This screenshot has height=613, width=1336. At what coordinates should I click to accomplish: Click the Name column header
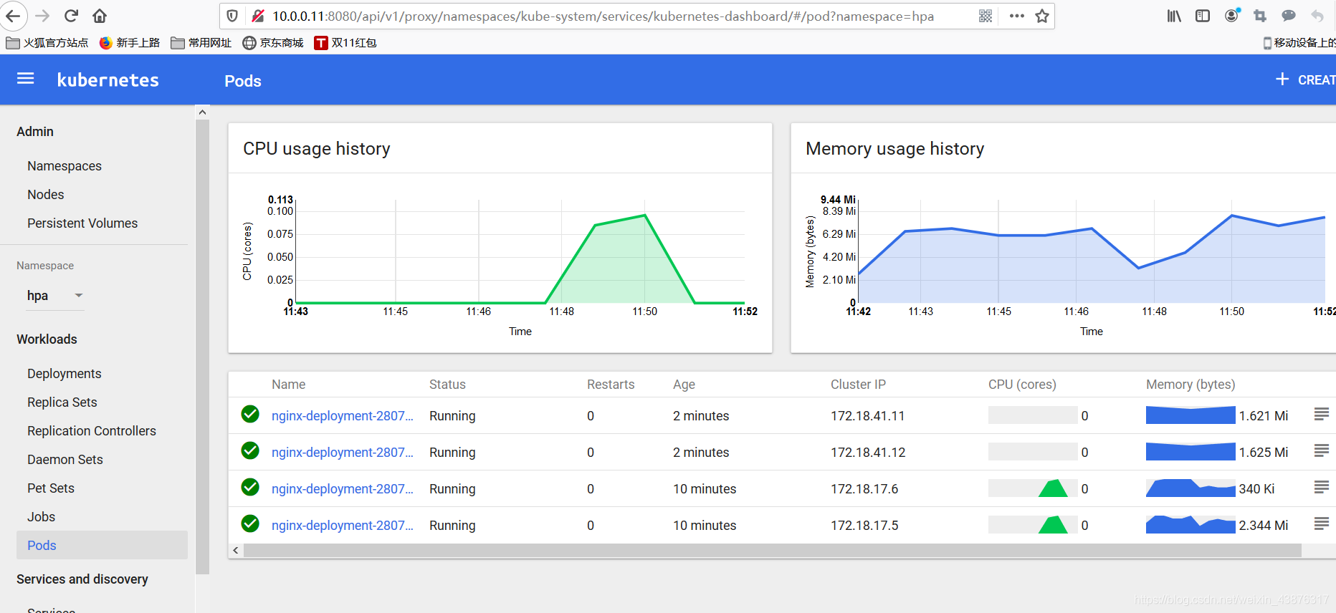coord(289,385)
